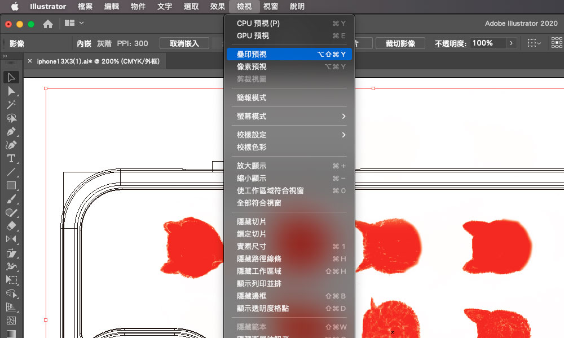Select the Selection (black arrow) tool
This screenshot has width=564, height=338.
point(11,77)
